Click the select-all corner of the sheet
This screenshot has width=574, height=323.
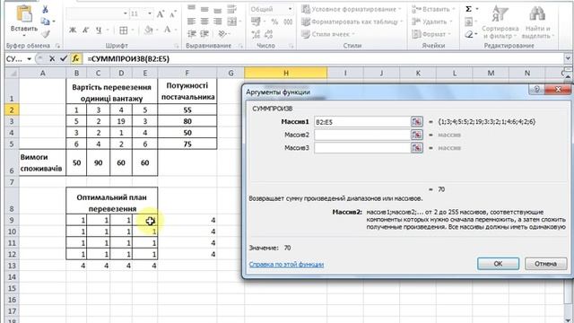coord(12,73)
